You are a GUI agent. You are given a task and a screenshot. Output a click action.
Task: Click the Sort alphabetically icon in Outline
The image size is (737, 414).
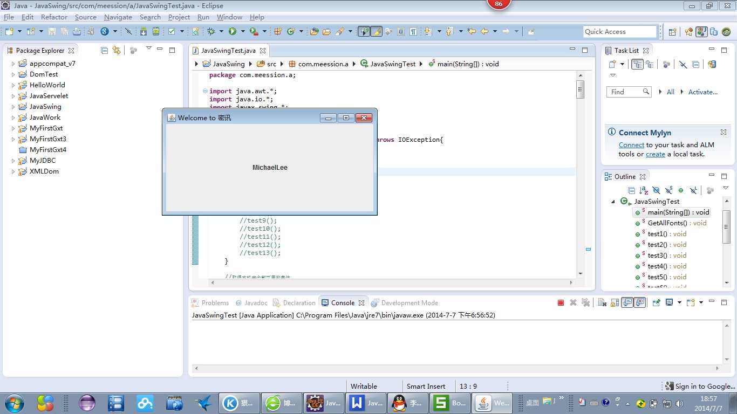pos(644,190)
